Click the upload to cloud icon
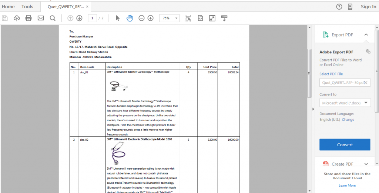Viewport: 379px width, 193px height. click(17, 18)
